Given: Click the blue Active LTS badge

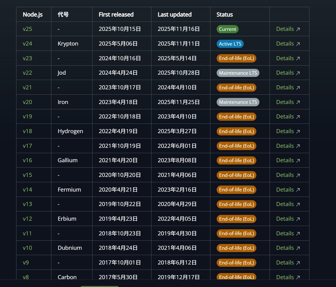Looking at the screenshot, I should coord(230,44).
